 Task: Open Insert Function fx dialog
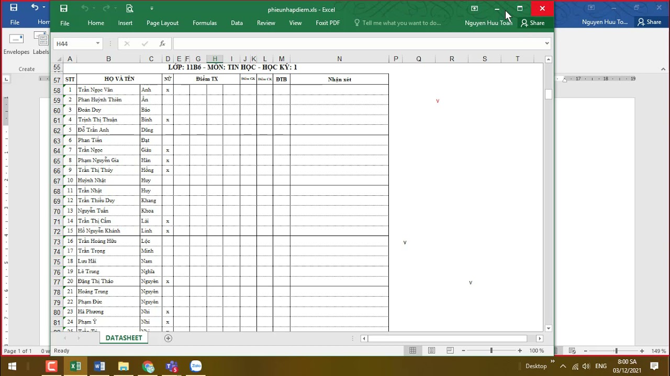[162, 43]
